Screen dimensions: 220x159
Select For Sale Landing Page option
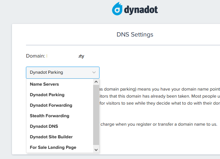(x=53, y=147)
